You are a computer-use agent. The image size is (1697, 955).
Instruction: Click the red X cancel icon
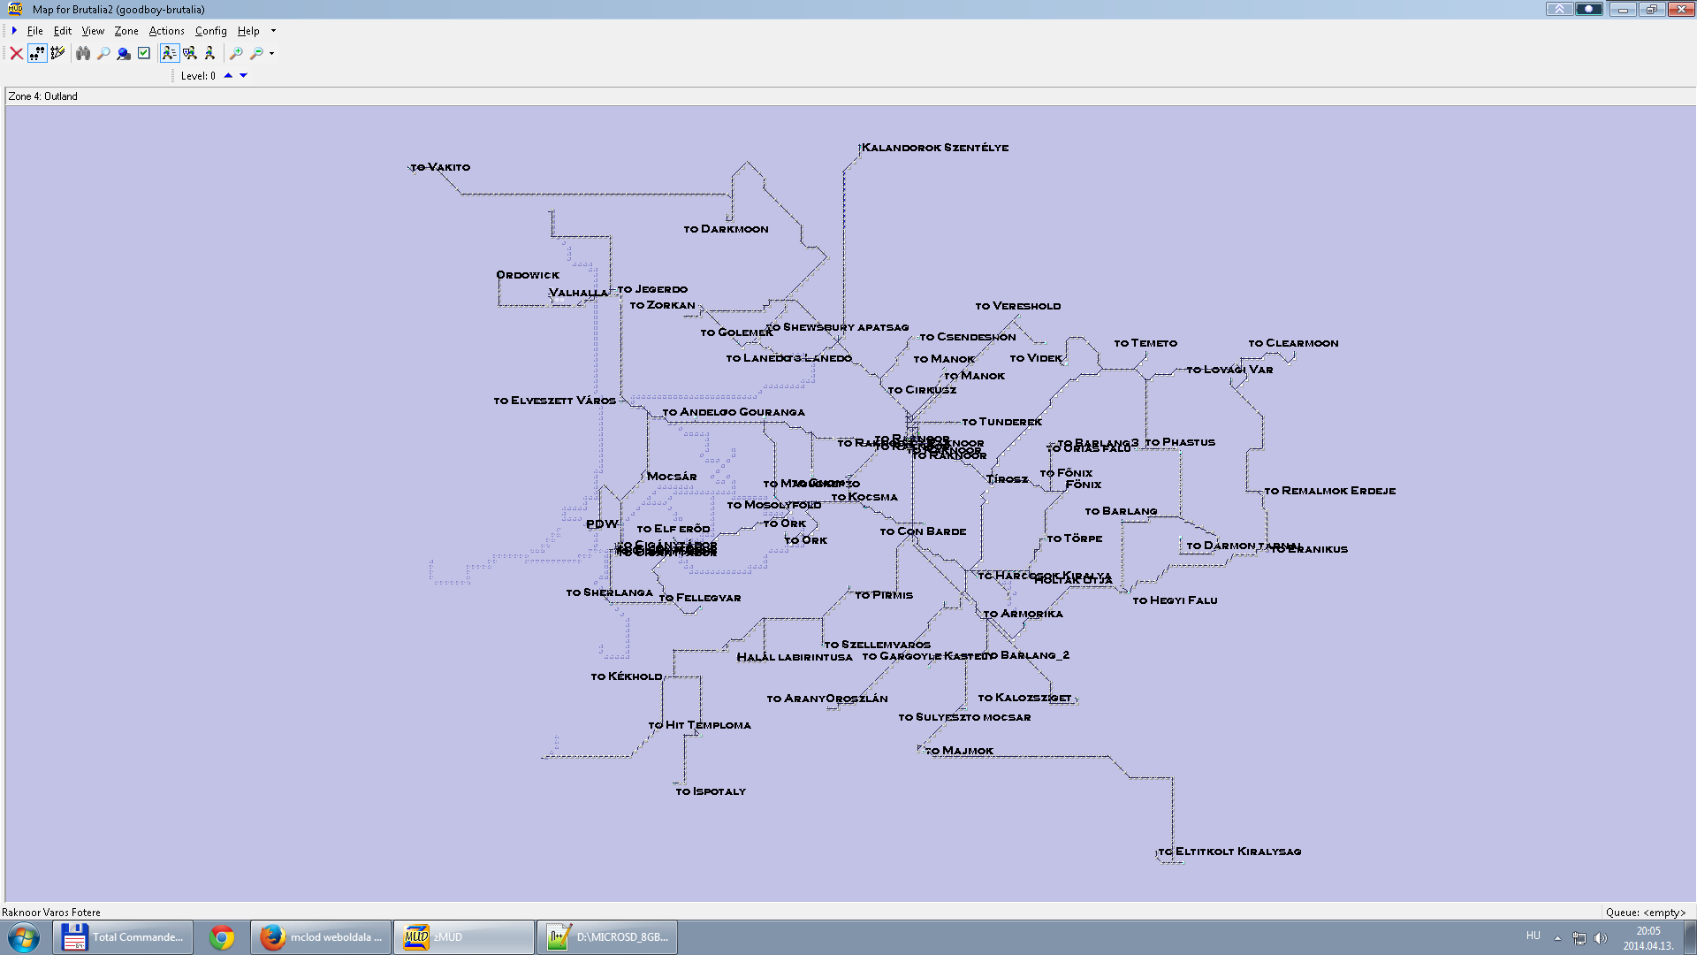tap(16, 53)
